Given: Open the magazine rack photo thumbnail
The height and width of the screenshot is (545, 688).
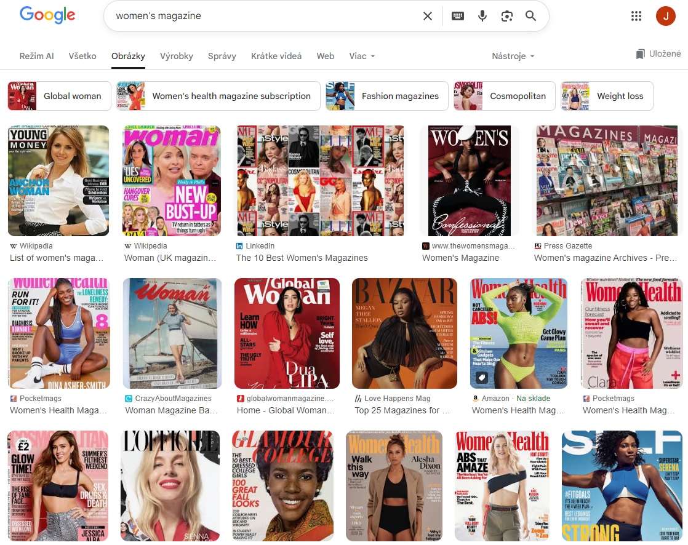Looking at the screenshot, I should pyautogui.click(x=607, y=181).
